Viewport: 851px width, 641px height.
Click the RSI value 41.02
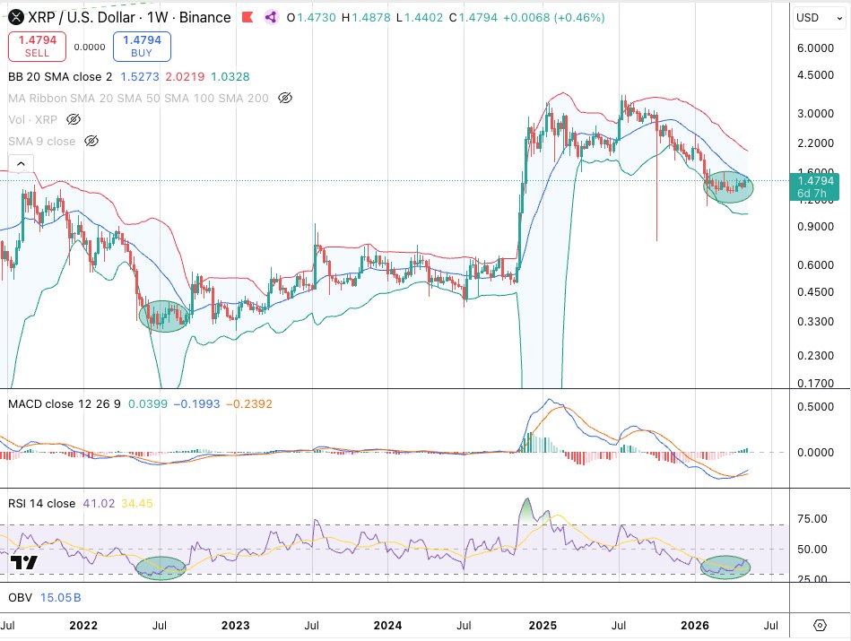[99, 503]
